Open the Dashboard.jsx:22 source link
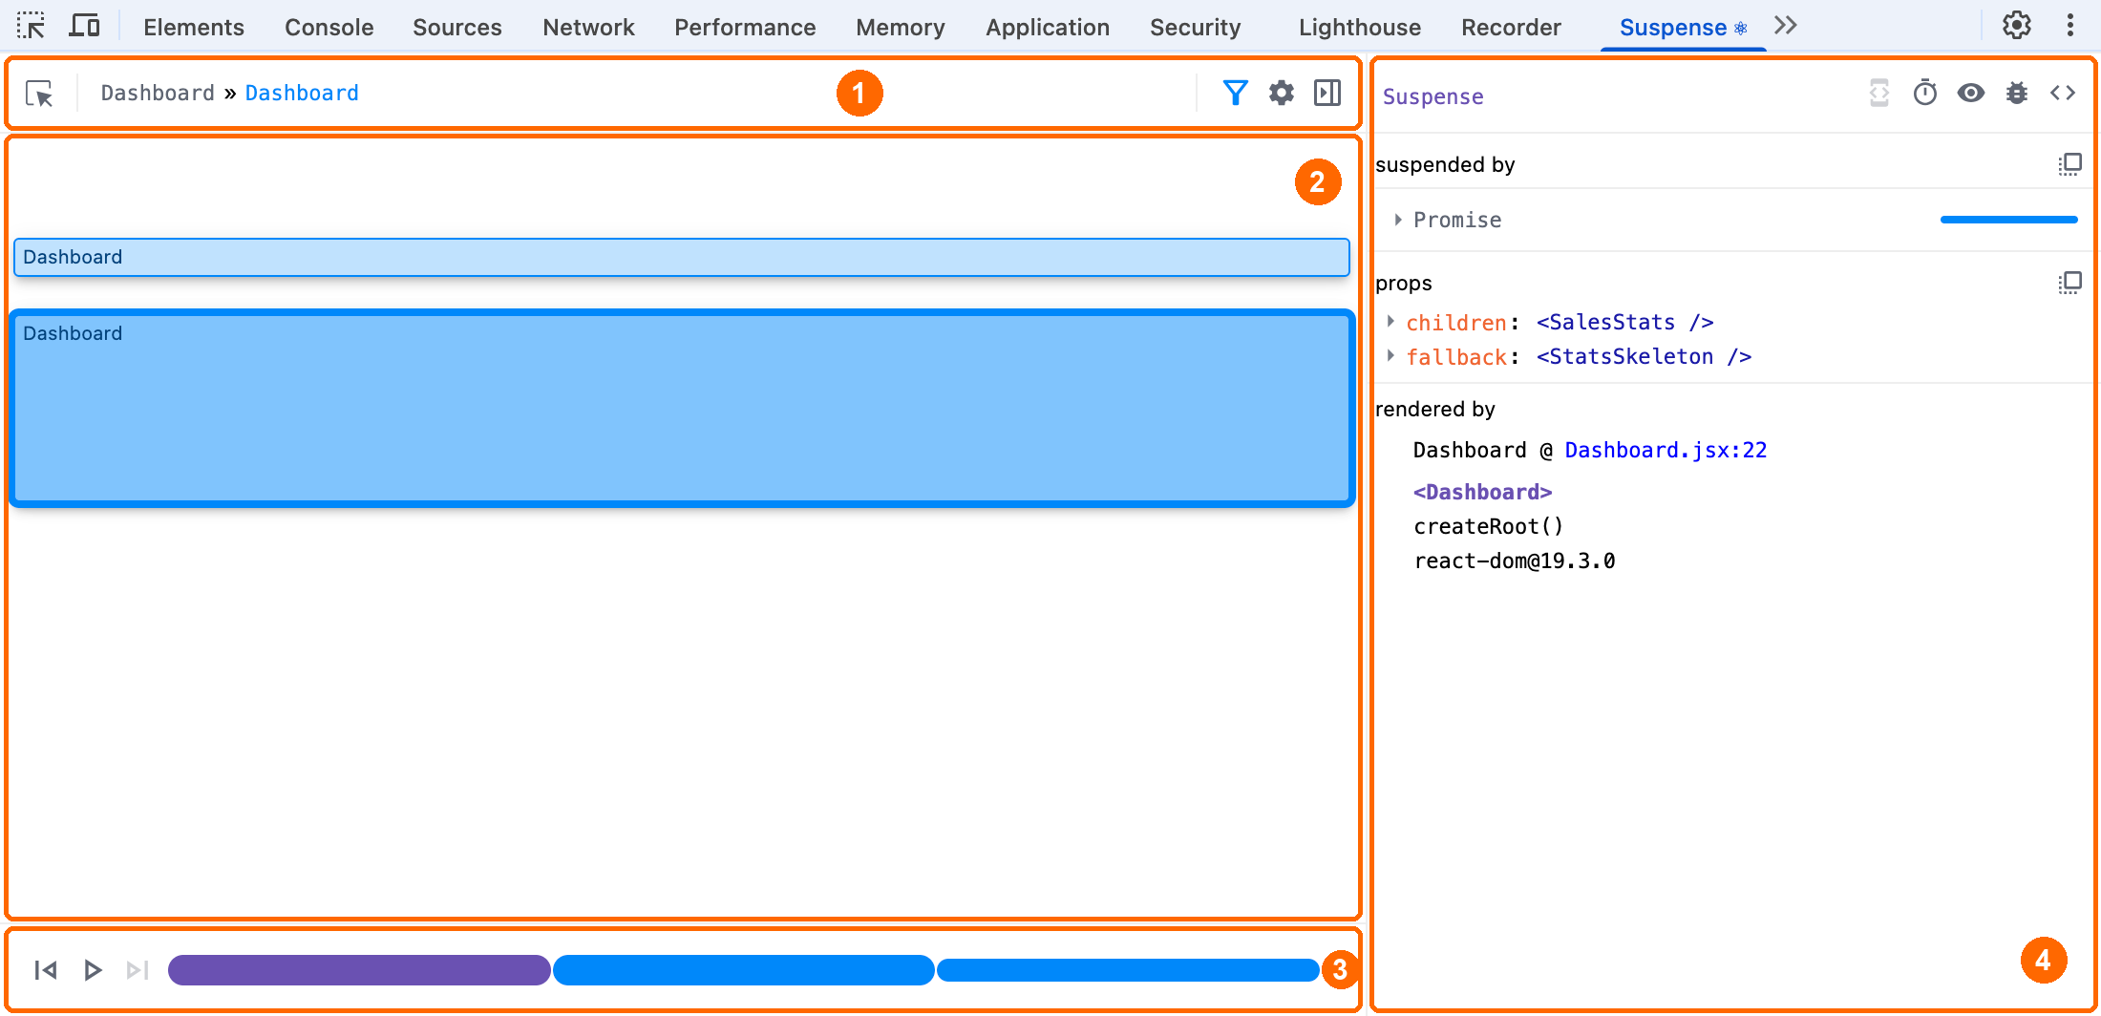 [1666, 450]
